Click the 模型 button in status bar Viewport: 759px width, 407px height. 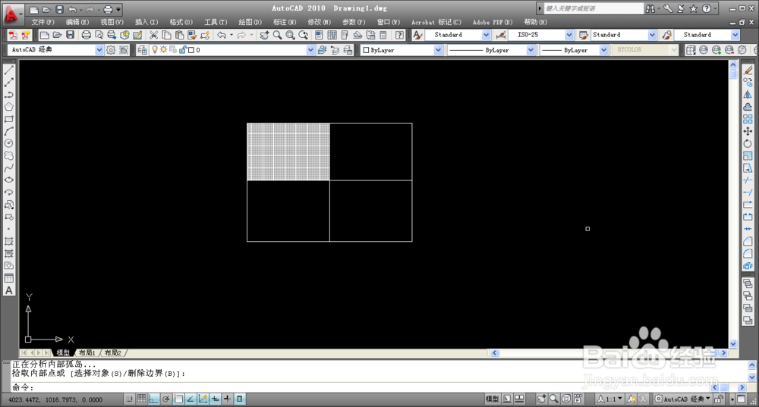(x=492, y=399)
